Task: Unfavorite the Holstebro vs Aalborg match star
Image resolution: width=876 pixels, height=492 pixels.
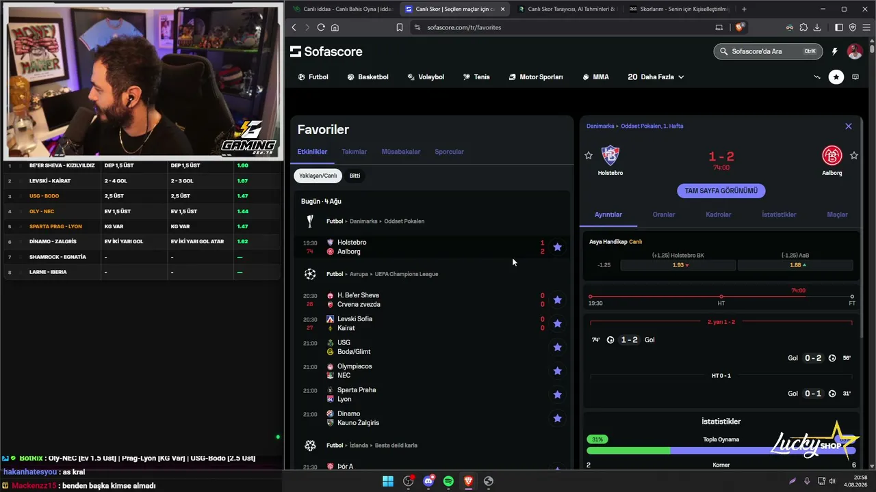Action: click(557, 247)
